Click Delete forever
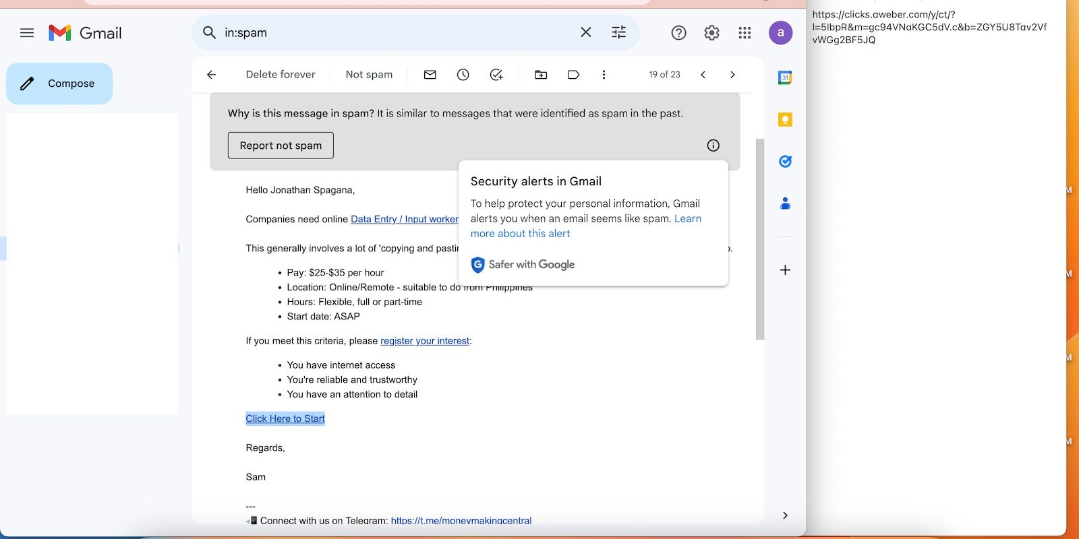This screenshot has width=1079, height=539. [280, 75]
